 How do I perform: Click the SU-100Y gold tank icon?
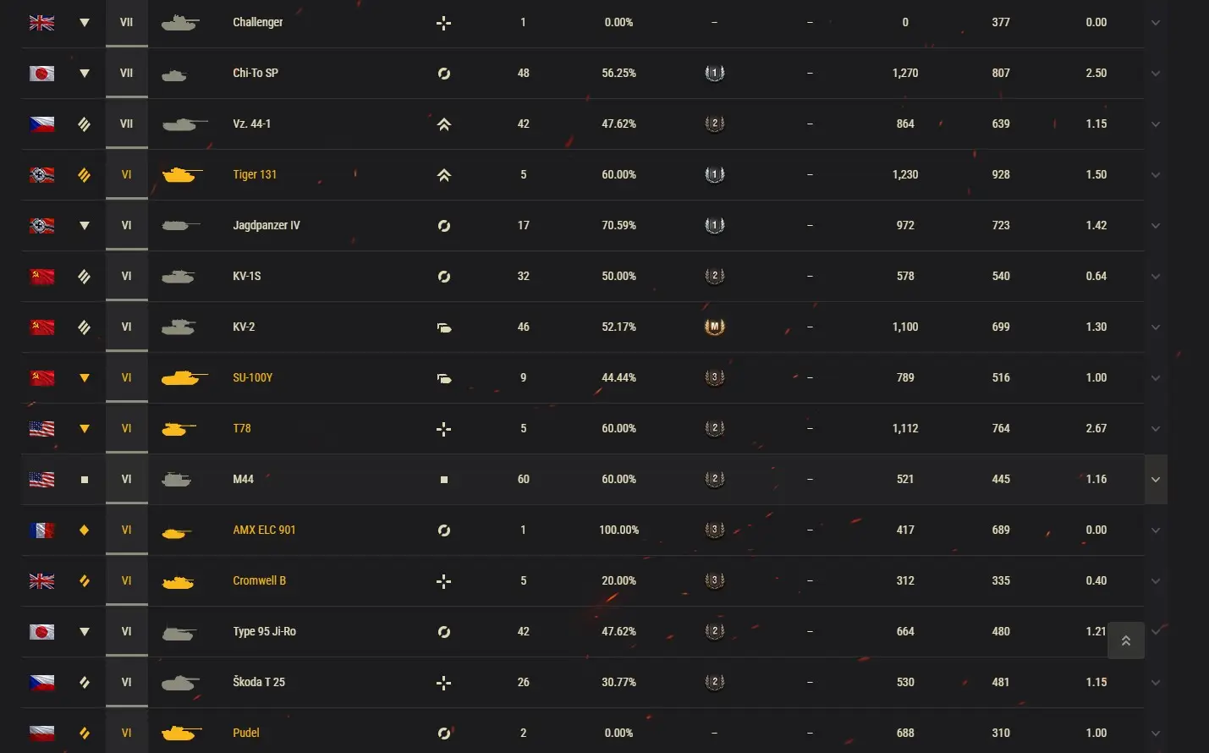point(184,377)
